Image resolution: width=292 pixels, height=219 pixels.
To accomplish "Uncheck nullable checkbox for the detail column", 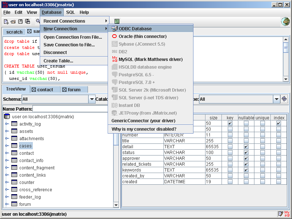I will (x=246, y=147).
